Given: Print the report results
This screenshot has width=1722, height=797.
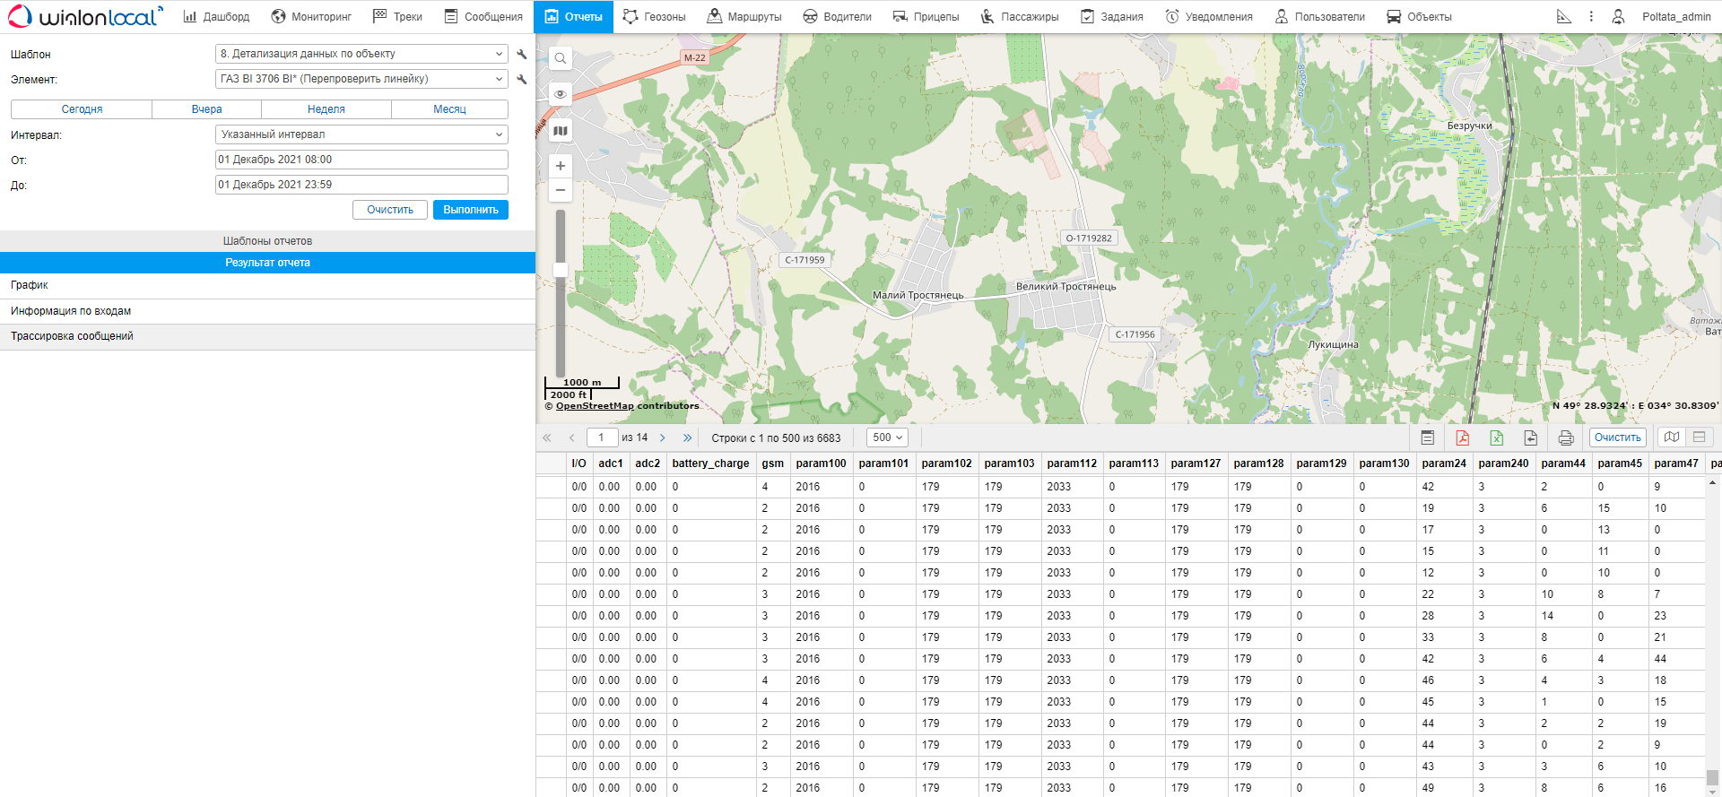Looking at the screenshot, I should (x=1566, y=437).
